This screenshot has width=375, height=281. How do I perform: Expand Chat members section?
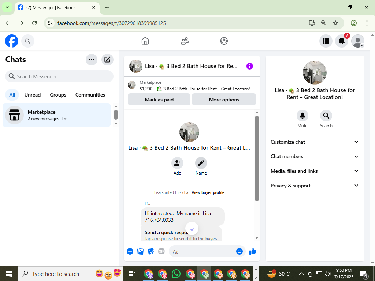click(315, 157)
